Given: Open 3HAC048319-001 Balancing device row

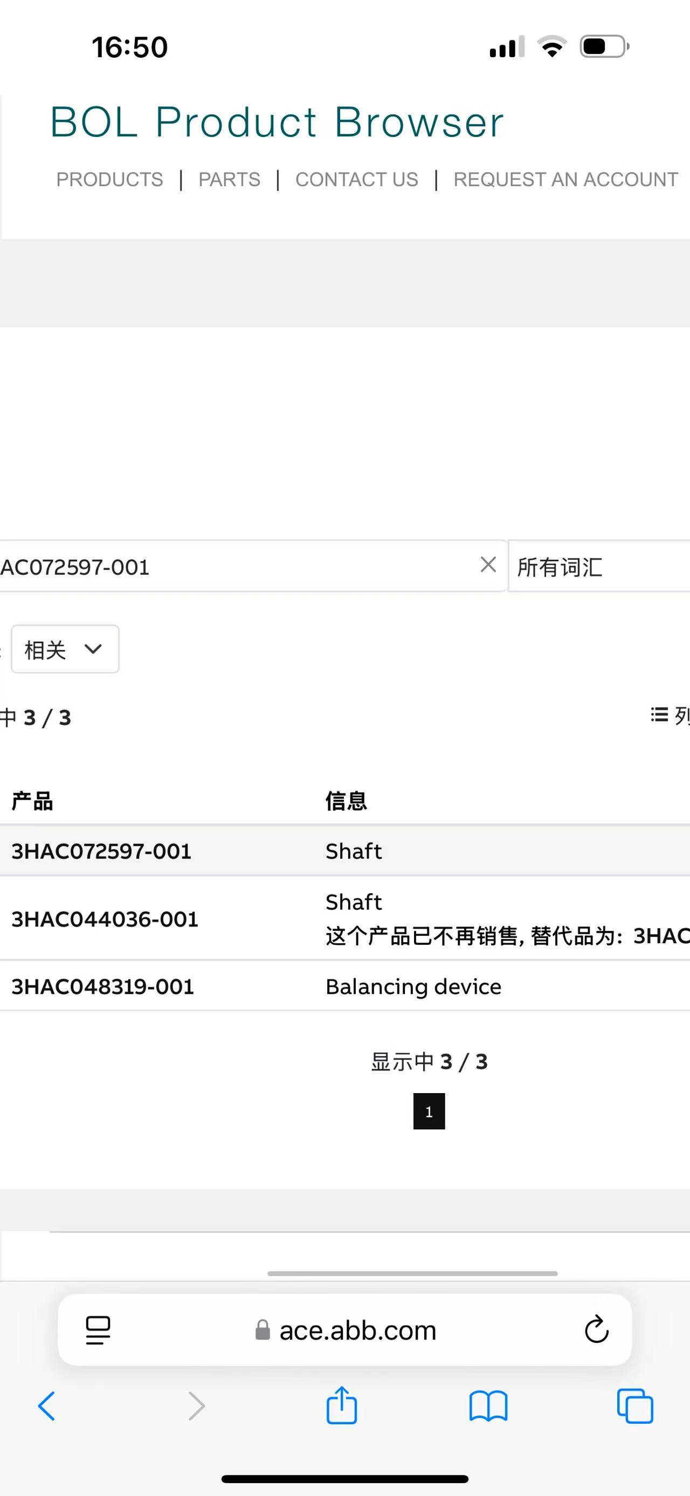Looking at the screenshot, I should pos(103,986).
